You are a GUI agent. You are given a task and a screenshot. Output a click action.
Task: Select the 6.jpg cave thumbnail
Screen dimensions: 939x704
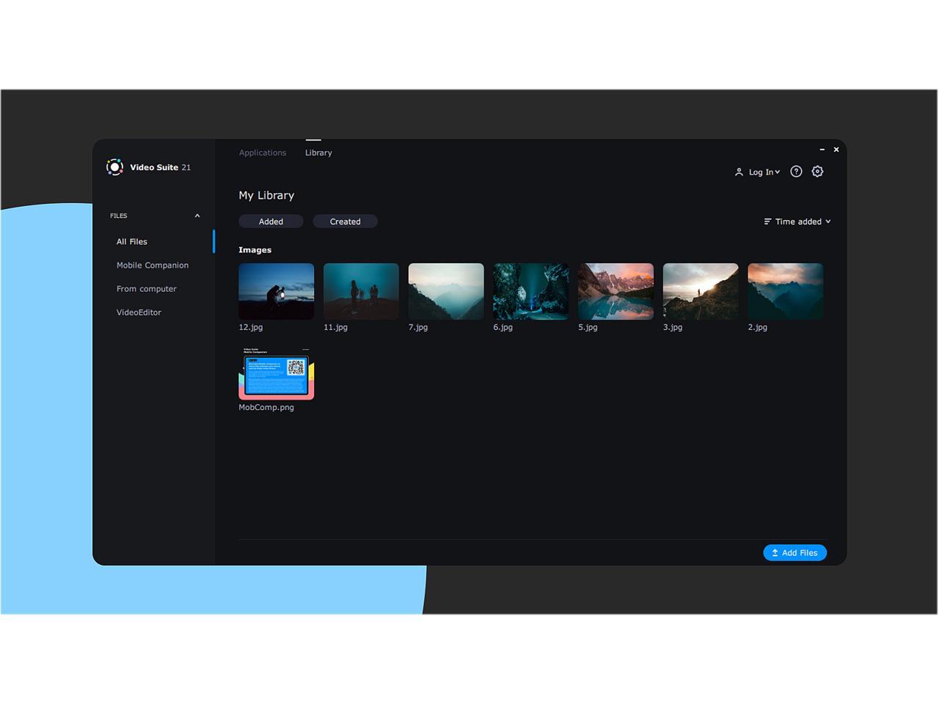[531, 291]
